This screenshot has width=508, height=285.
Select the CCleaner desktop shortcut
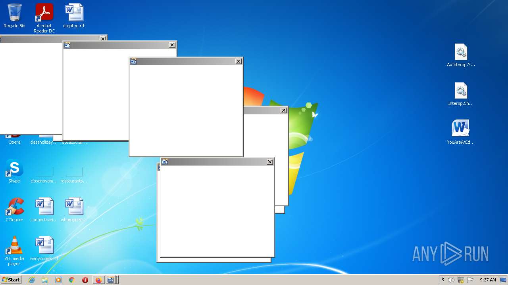point(14,210)
